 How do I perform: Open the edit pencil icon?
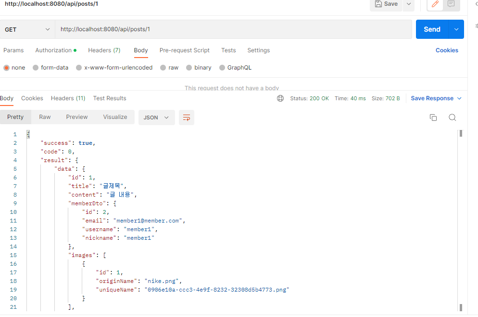click(435, 4)
